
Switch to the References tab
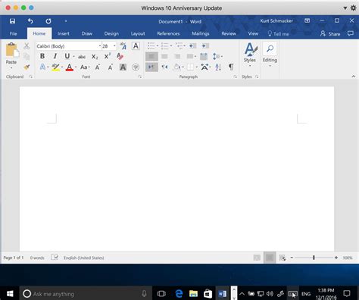tap(168, 33)
